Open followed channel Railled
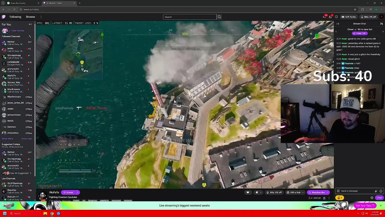Screen dimensions: 385x217 tap(17, 43)
